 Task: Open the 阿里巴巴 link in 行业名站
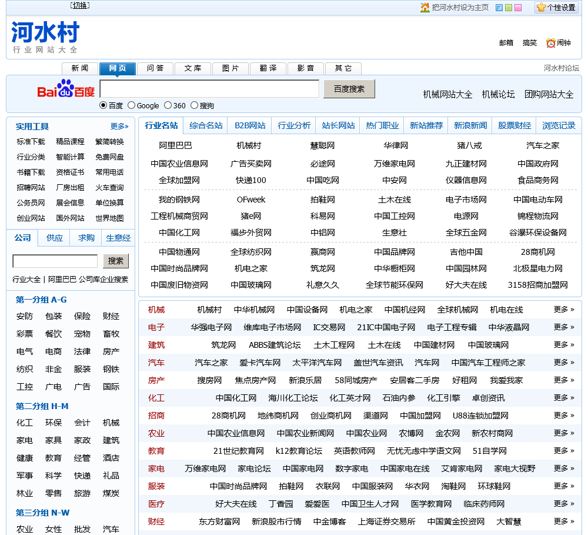tap(175, 145)
